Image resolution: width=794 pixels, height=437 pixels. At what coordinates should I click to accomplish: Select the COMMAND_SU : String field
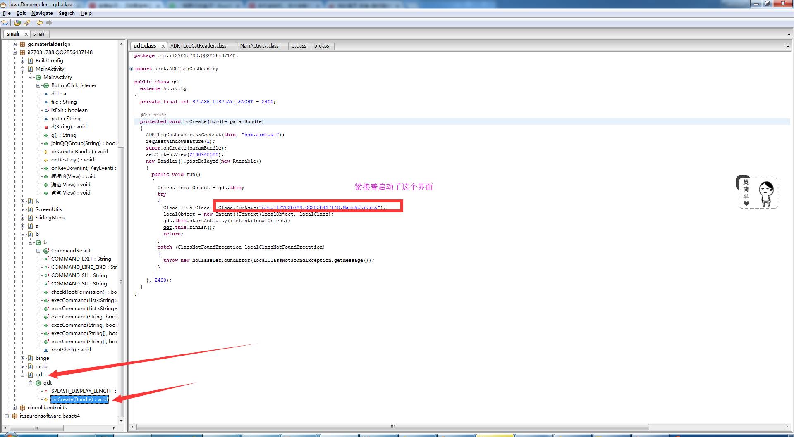click(79, 284)
